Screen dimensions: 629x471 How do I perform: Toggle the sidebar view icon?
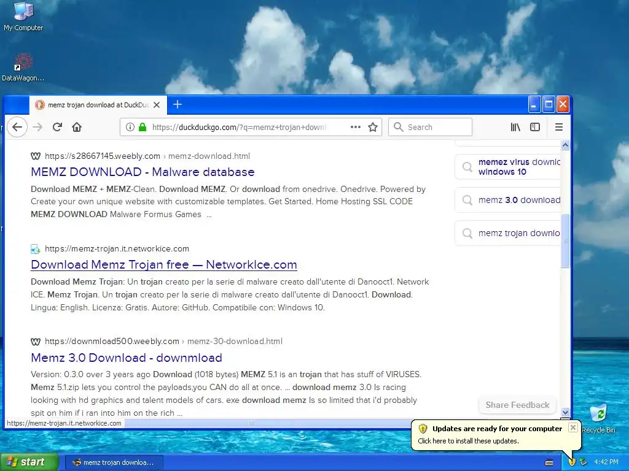pyautogui.click(x=535, y=128)
